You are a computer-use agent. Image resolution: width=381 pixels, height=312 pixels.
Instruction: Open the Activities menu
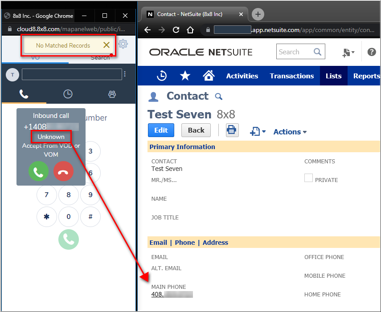point(242,76)
